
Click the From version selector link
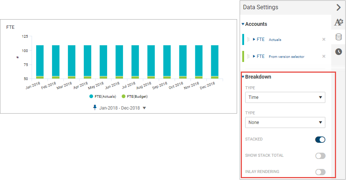click(x=287, y=57)
